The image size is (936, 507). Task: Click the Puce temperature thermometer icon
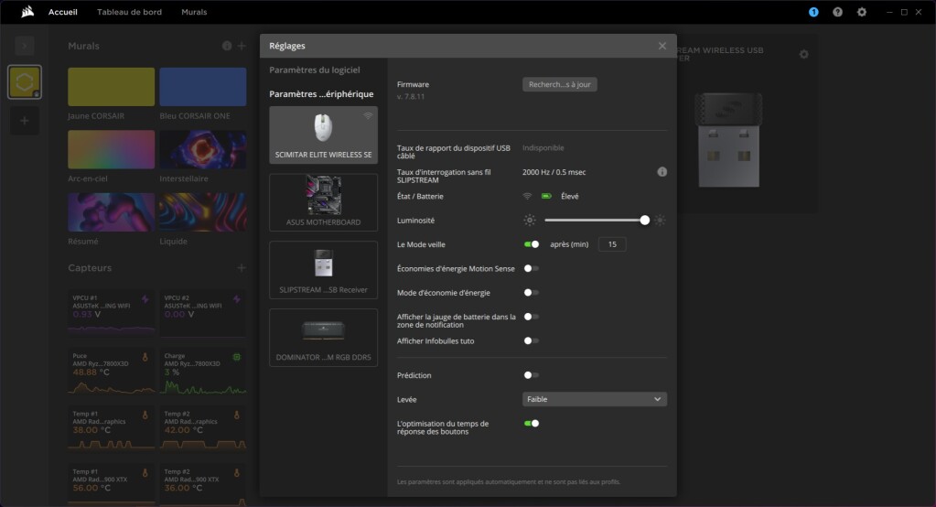pyautogui.click(x=145, y=357)
